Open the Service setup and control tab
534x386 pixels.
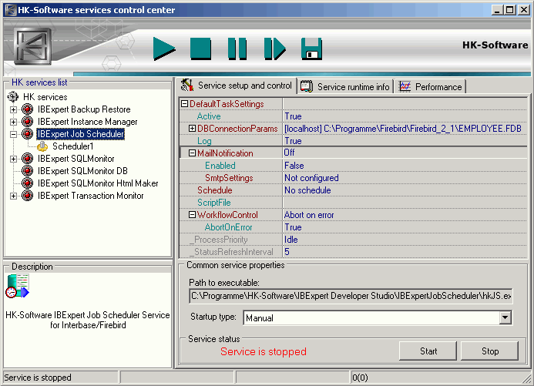click(237, 86)
